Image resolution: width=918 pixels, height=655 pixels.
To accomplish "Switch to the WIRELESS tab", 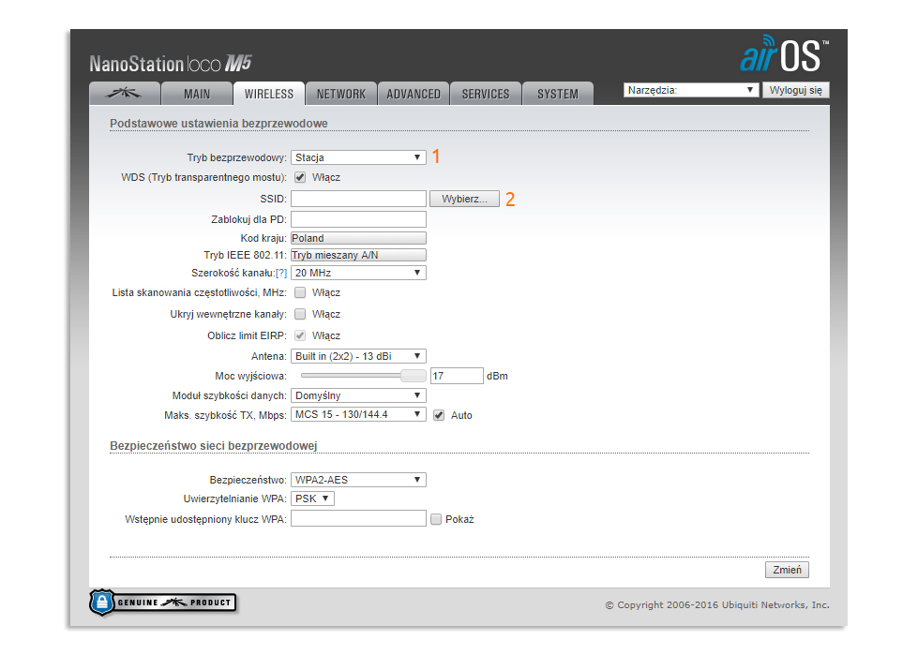I will click(x=269, y=94).
